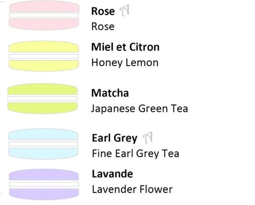Click the light blue Earl Grey macaron
The height and width of the screenshot is (205, 255).
coord(43,144)
